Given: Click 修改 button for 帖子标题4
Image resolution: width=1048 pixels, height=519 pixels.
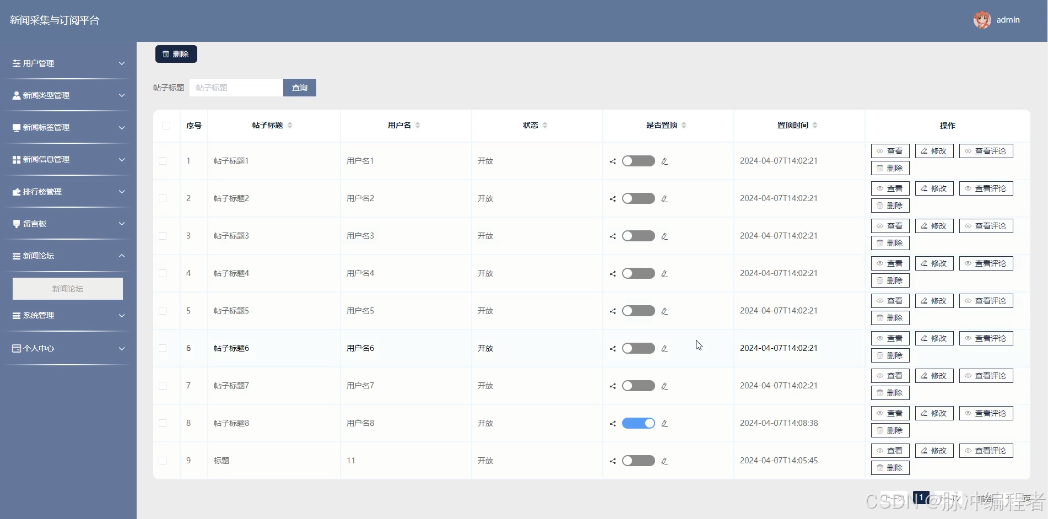Looking at the screenshot, I should (934, 263).
